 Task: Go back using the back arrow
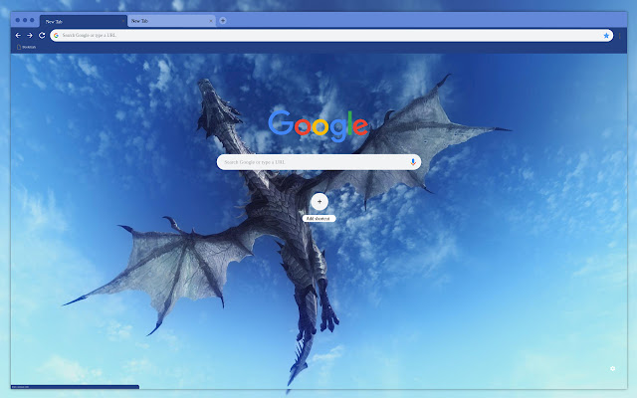coord(18,36)
